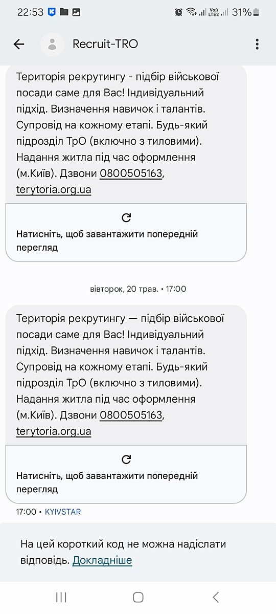Load first preview via Натисніть, щоб завантажити
The height and width of the screenshot is (614, 276).
[x=107, y=241]
